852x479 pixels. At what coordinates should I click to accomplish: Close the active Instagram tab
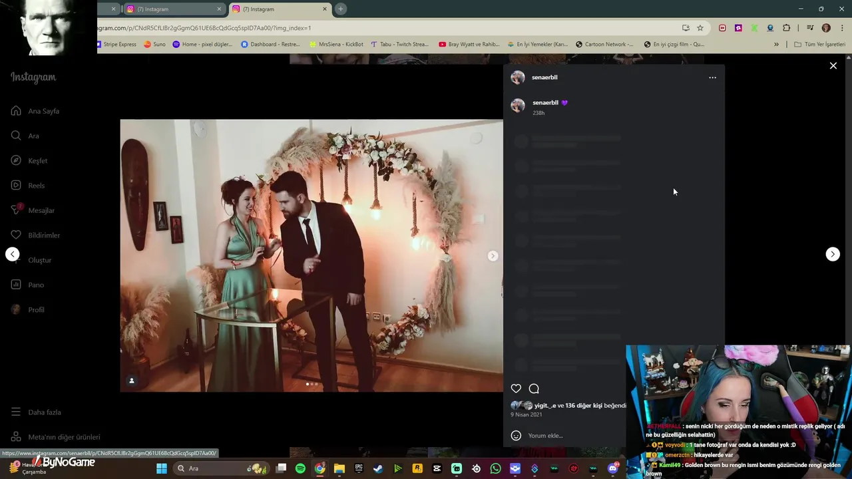[325, 9]
